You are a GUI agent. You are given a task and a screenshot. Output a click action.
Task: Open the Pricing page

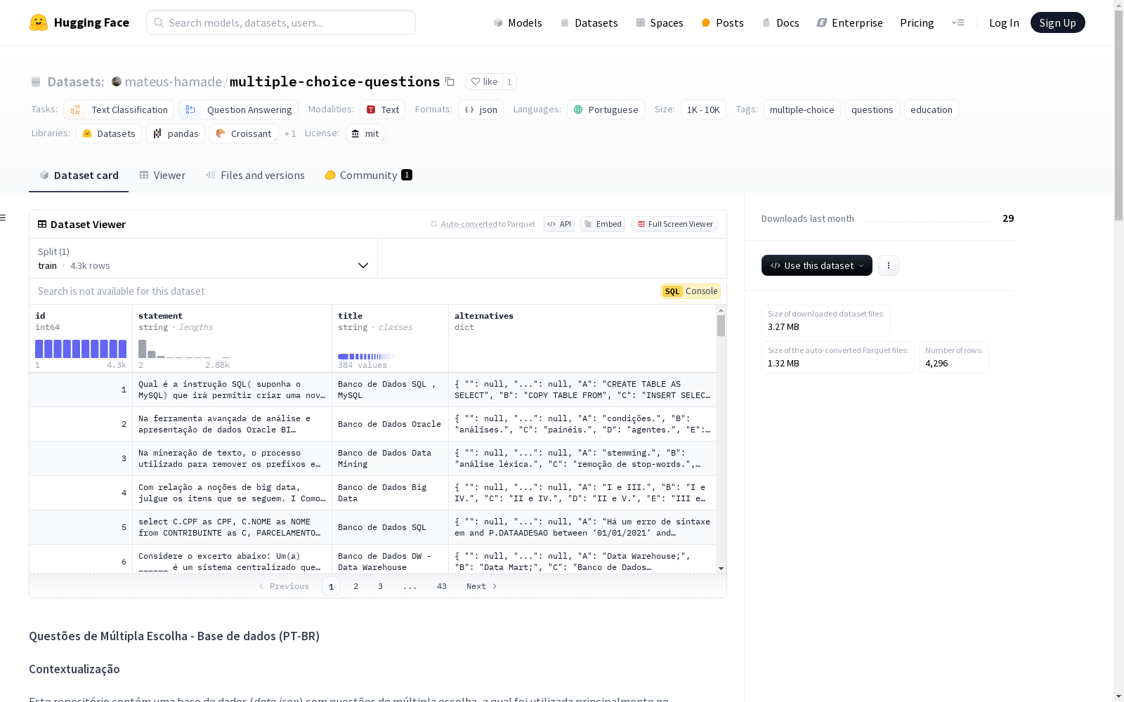(x=917, y=22)
